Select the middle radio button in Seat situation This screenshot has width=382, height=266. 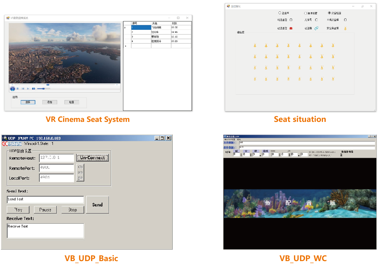[305, 13]
